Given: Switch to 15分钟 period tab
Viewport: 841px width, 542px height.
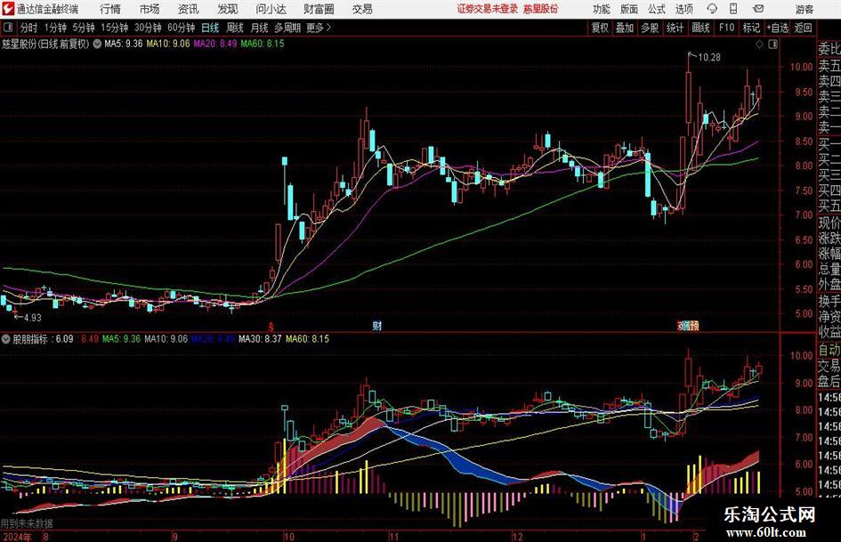Looking at the screenshot, I should tap(115, 28).
